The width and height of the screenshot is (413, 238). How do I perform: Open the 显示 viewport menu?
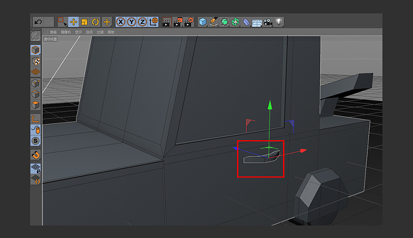pos(78,32)
